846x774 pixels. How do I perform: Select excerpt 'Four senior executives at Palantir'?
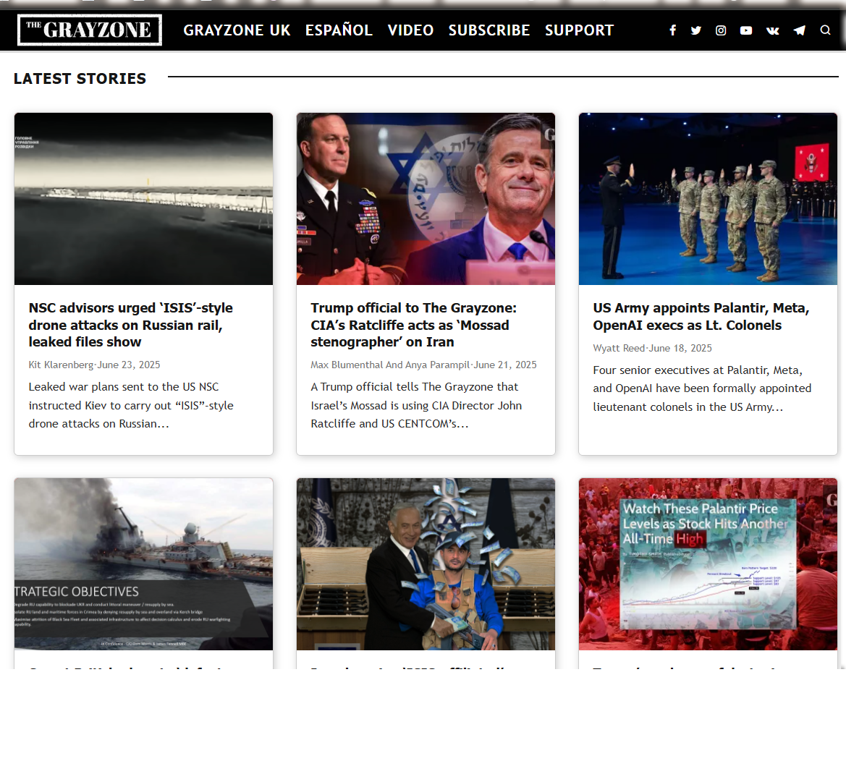pos(702,388)
